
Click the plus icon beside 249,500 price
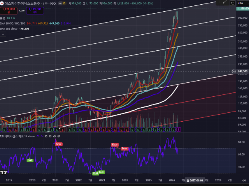tap(234, 71)
